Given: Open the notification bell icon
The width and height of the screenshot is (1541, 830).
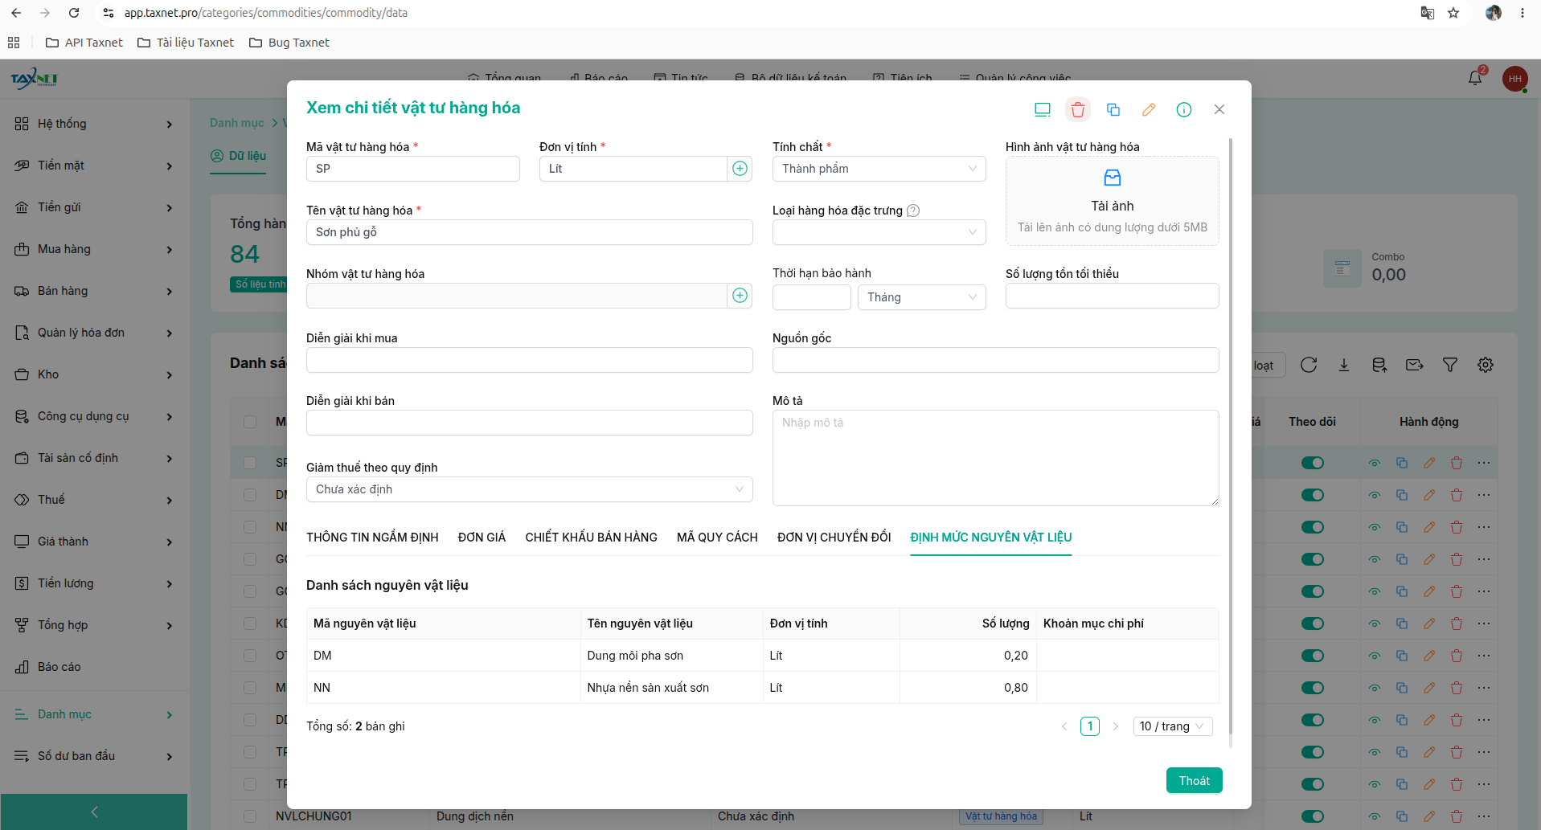Looking at the screenshot, I should pos(1474,78).
